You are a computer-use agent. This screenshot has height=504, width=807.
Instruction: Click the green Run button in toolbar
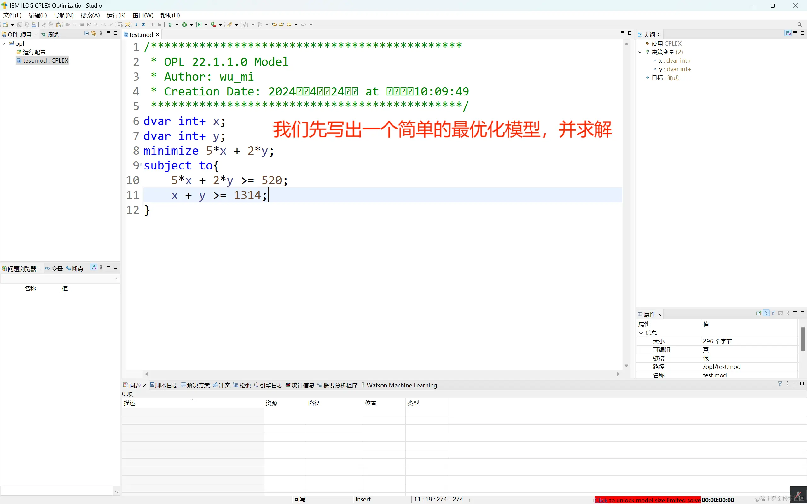coord(184,25)
